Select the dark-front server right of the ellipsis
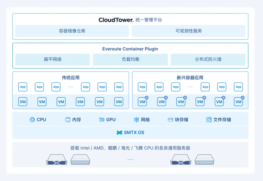This screenshot has height=181, width=263. 181,159
